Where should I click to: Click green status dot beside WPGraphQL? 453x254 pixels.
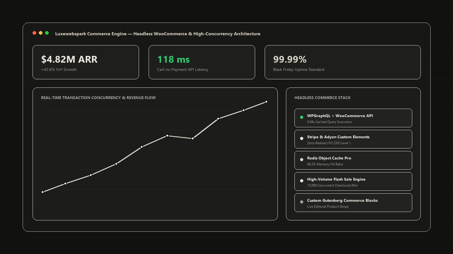coord(302,117)
